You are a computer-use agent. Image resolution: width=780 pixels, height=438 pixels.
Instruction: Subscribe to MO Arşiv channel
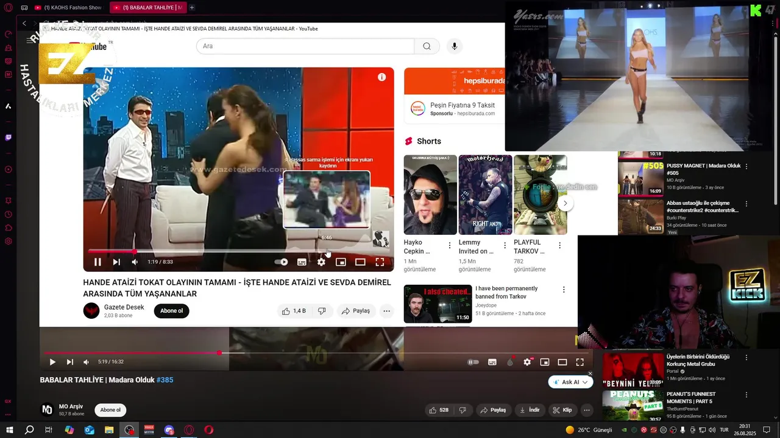coord(110,410)
